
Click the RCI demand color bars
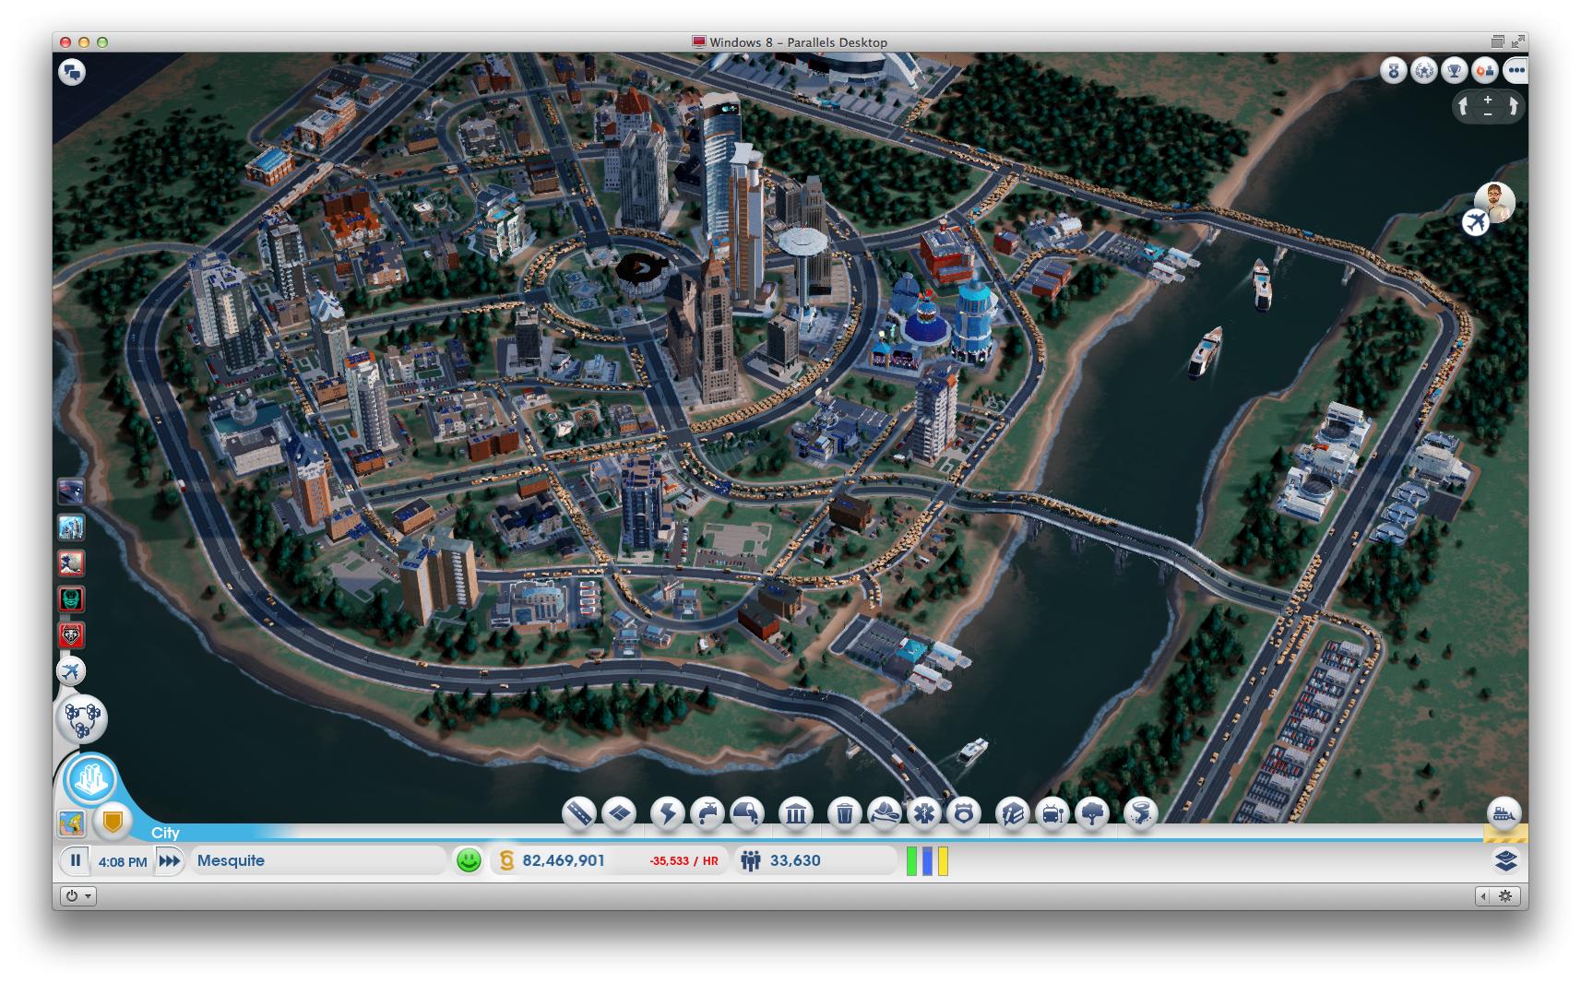(x=927, y=860)
